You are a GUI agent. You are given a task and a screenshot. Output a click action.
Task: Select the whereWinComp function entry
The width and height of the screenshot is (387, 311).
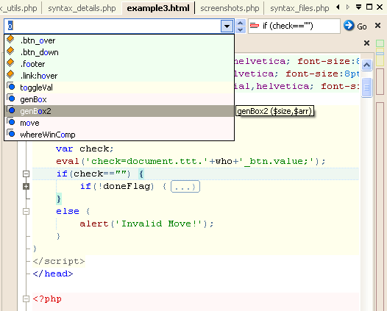coord(119,135)
